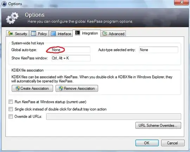This screenshot has width=190, height=152.
Task: Click the gears icon in Options banner
Action: pos(12,18)
